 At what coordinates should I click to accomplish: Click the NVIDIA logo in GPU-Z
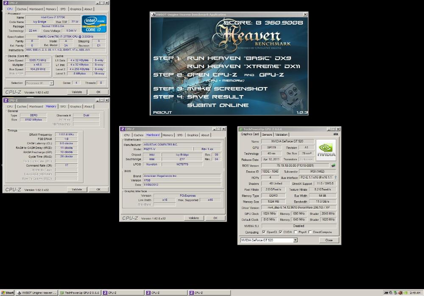(326, 150)
